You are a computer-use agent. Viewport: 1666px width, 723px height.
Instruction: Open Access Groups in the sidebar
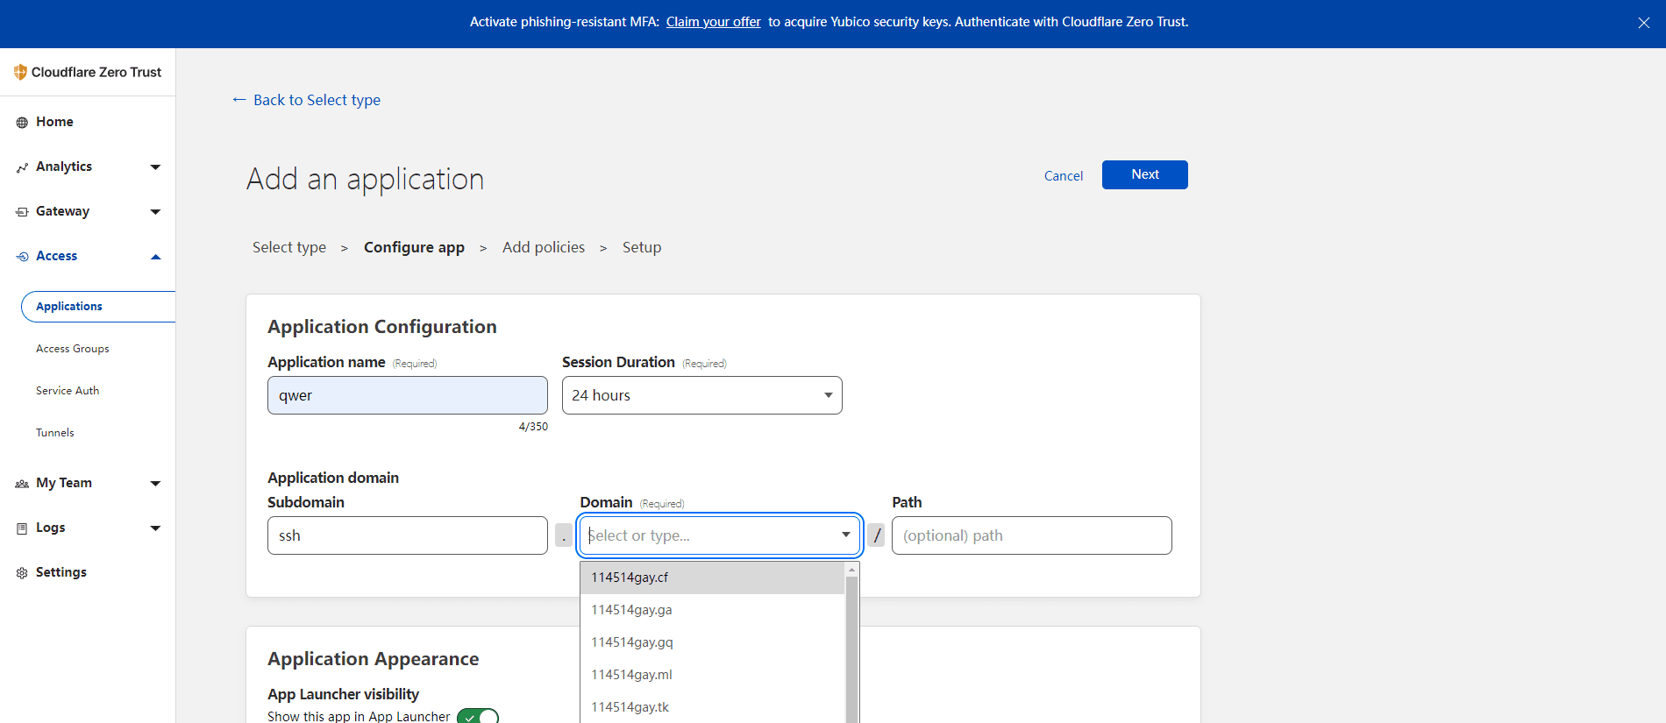tap(73, 349)
